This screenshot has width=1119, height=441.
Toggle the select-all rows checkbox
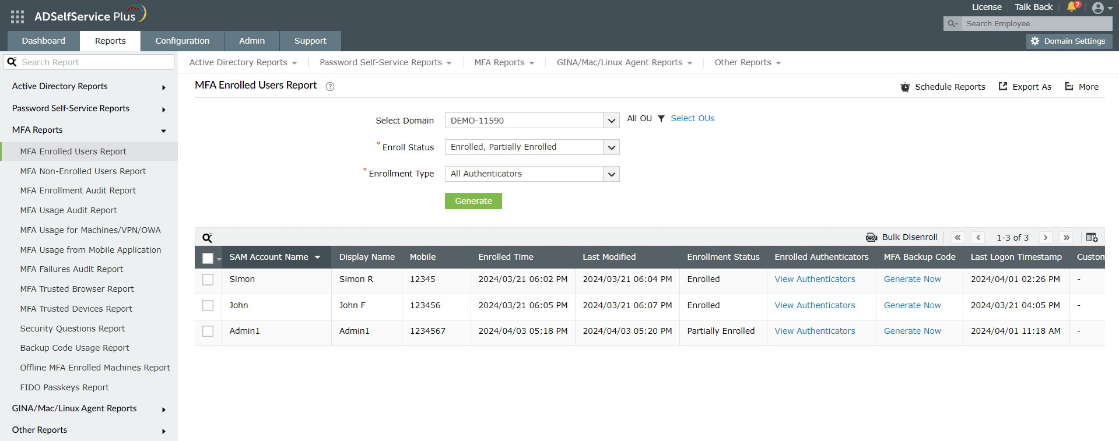[208, 258]
